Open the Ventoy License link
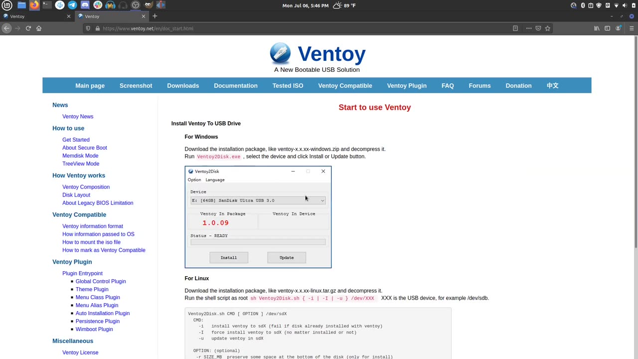 click(x=80, y=353)
